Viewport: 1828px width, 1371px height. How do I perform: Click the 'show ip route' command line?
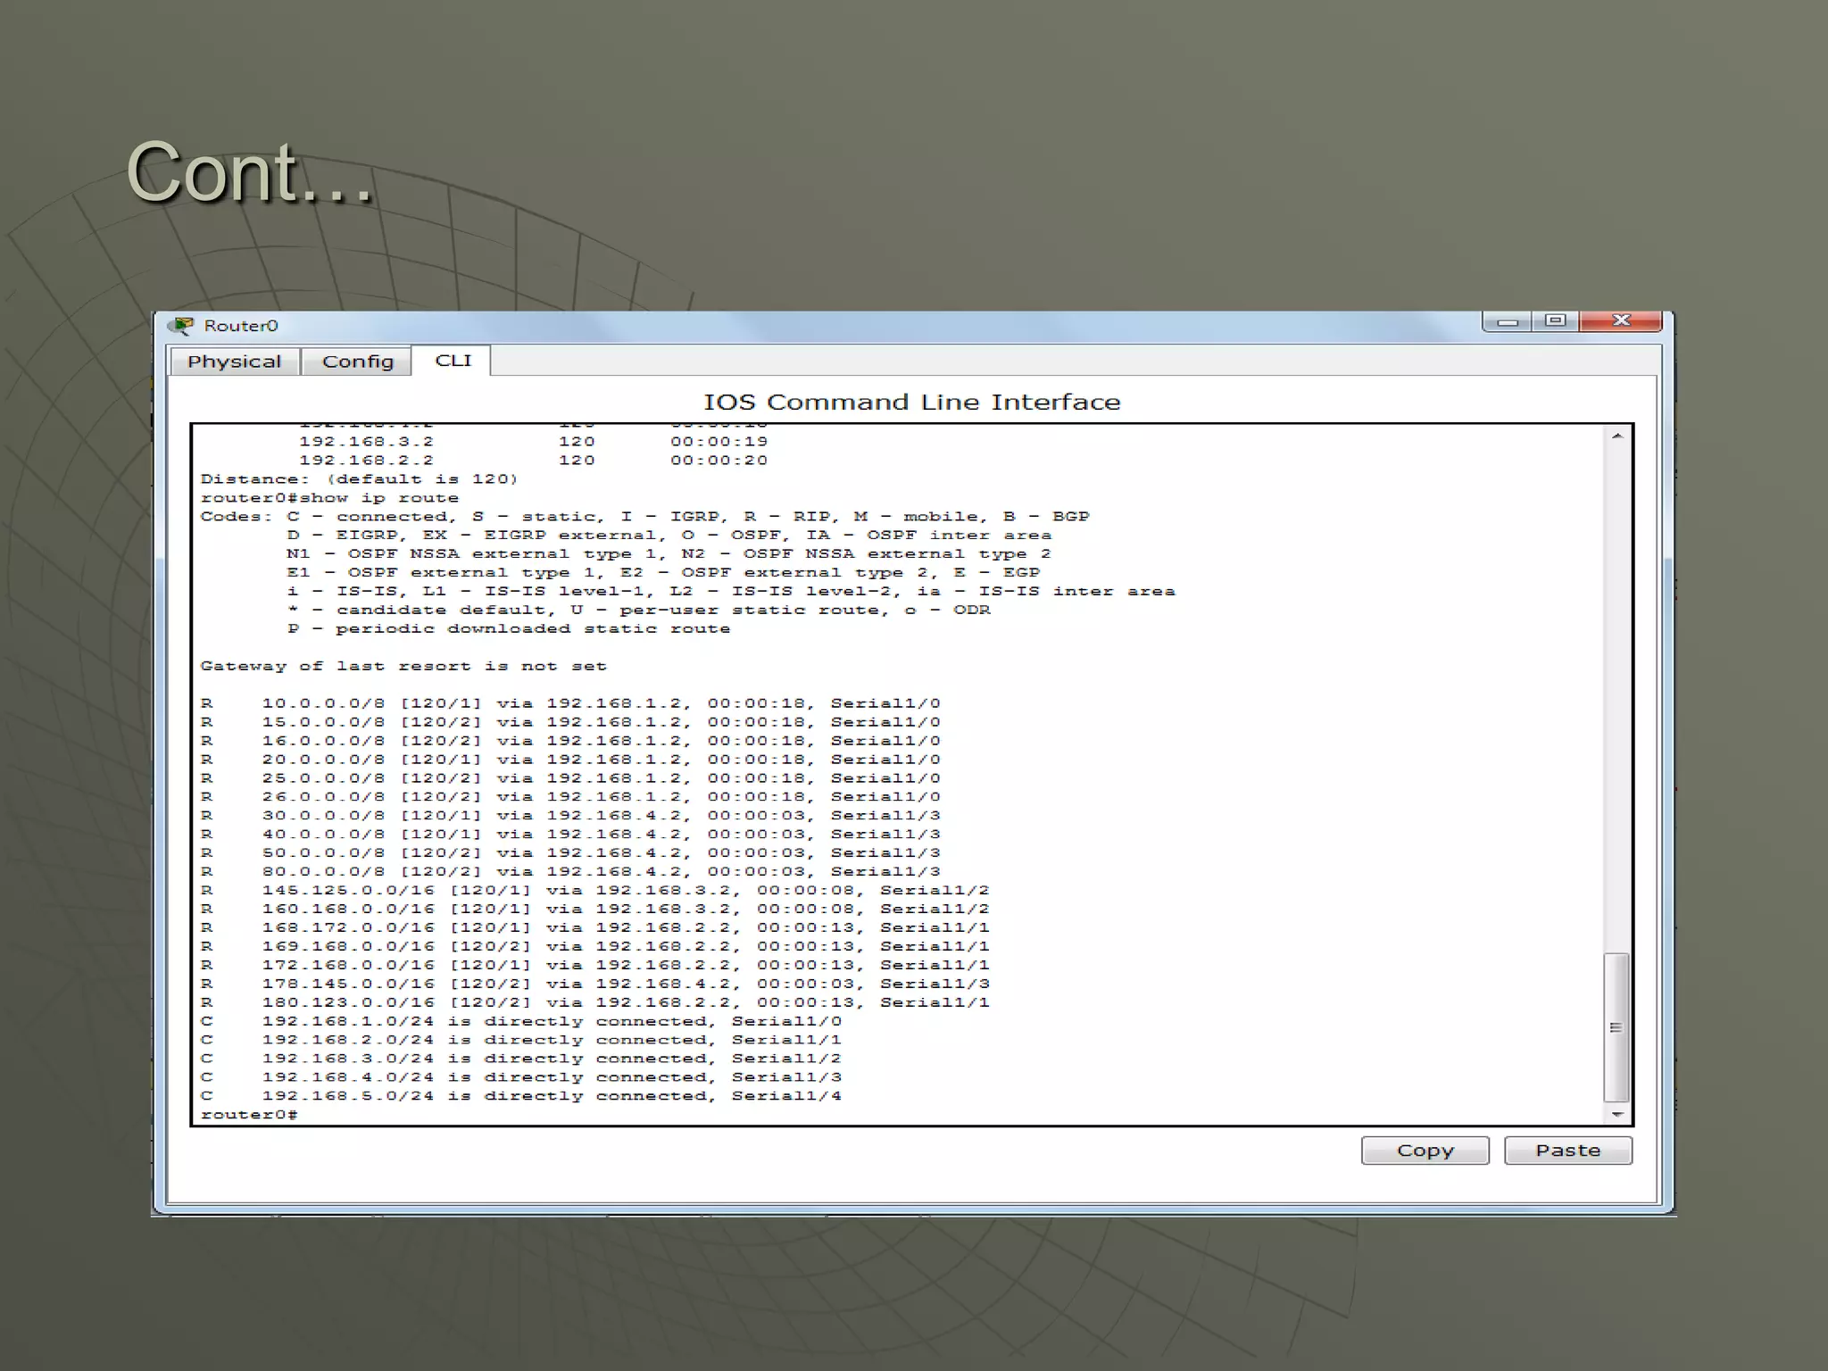coord(329,498)
